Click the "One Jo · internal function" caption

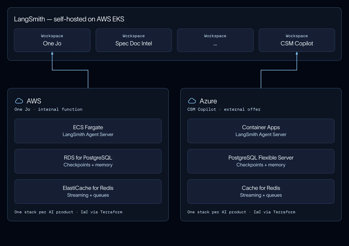tap(49, 109)
